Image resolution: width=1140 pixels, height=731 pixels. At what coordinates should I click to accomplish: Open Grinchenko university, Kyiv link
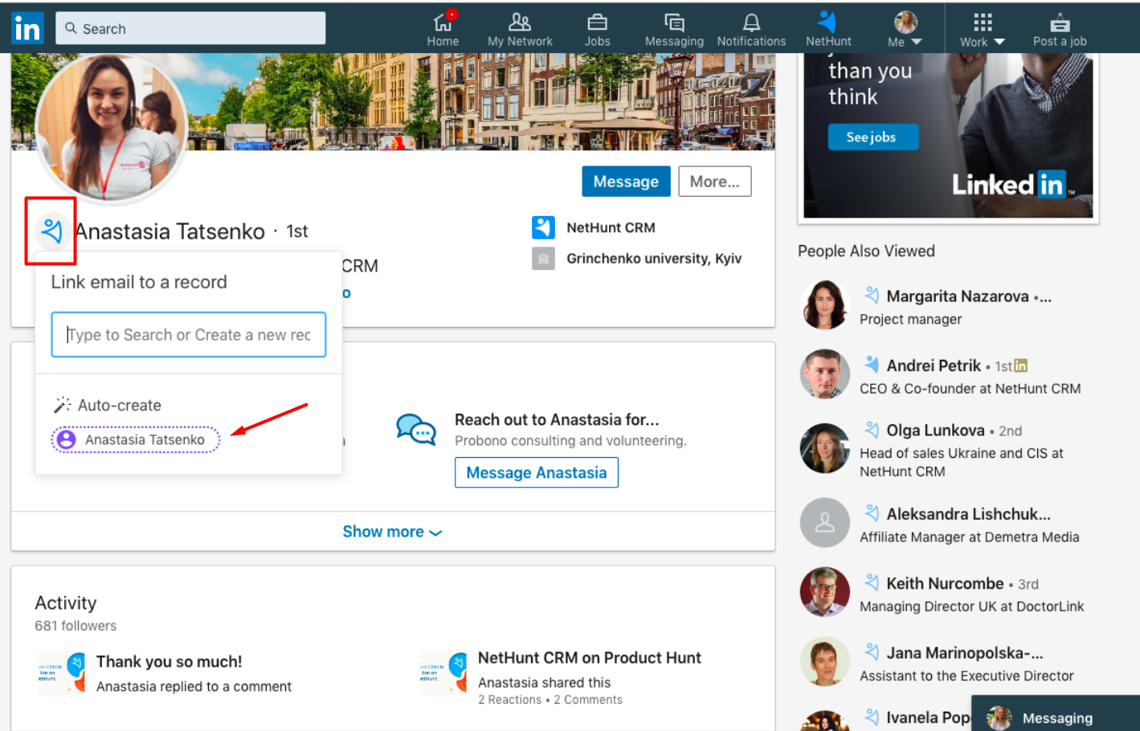click(x=654, y=258)
